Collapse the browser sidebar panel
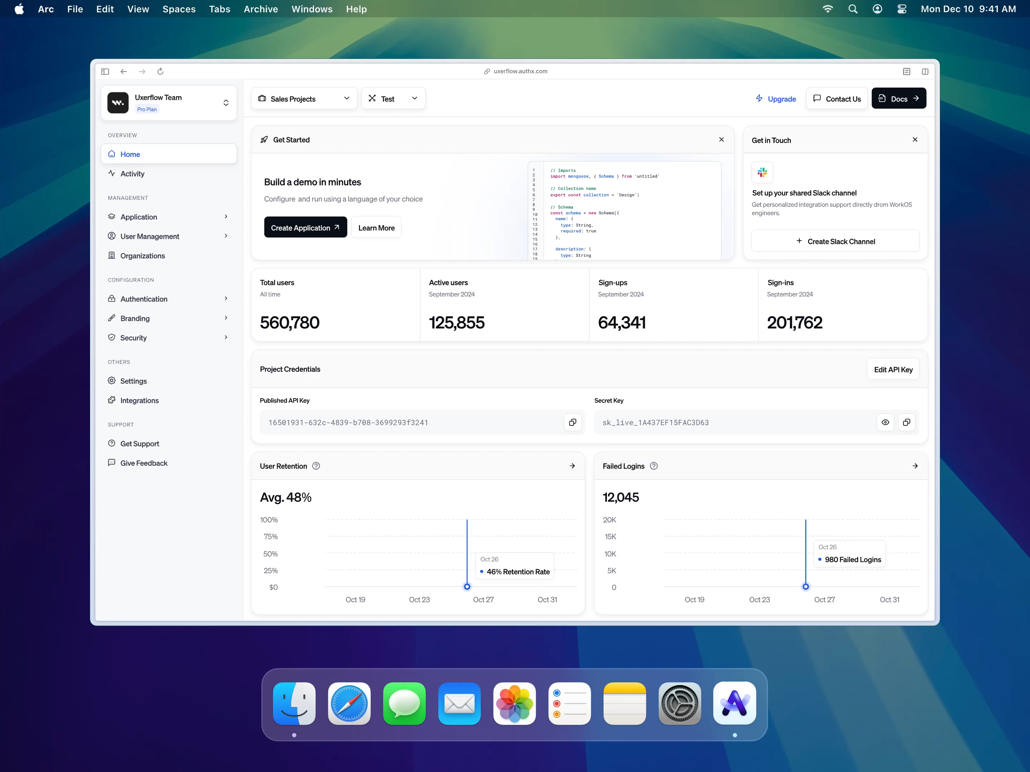Image resolution: width=1030 pixels, height=772 pixels. [105, 71]
